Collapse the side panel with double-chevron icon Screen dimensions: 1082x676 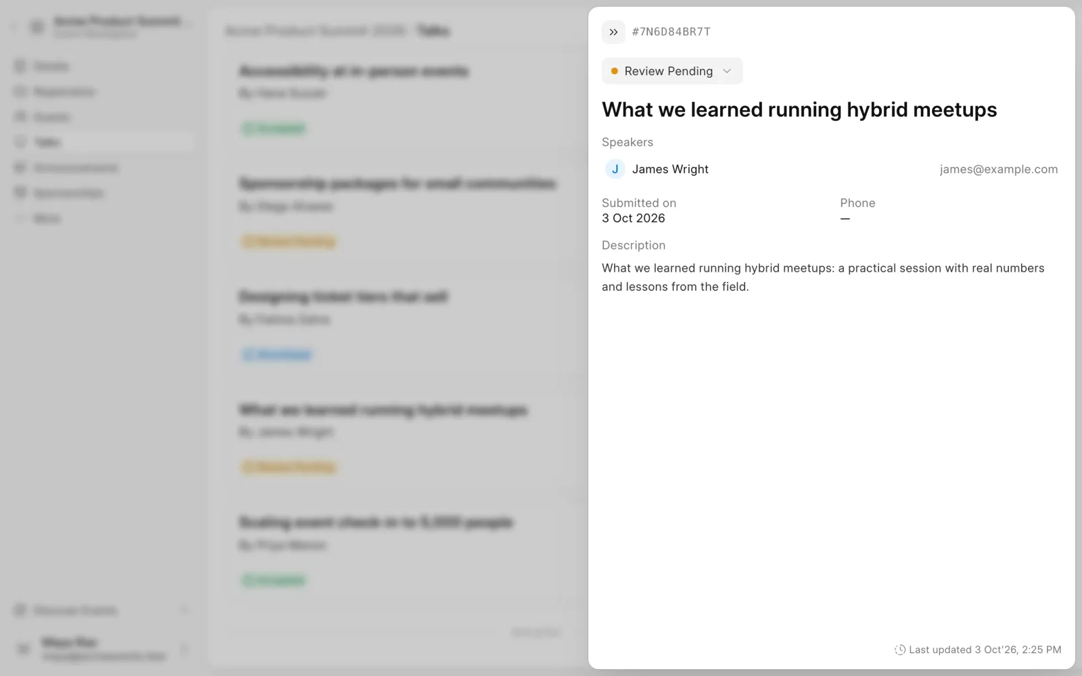coord(613,32)
